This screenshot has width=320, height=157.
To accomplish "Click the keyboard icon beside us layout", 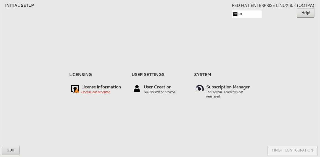I will tap(235, 14).
